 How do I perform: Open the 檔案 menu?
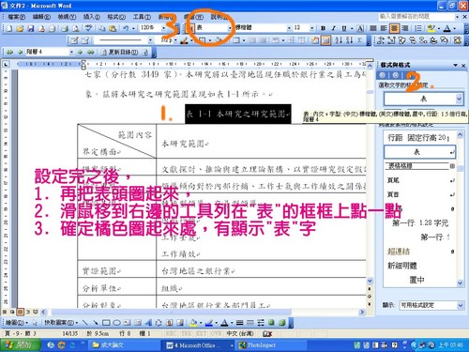pos(16,17)
